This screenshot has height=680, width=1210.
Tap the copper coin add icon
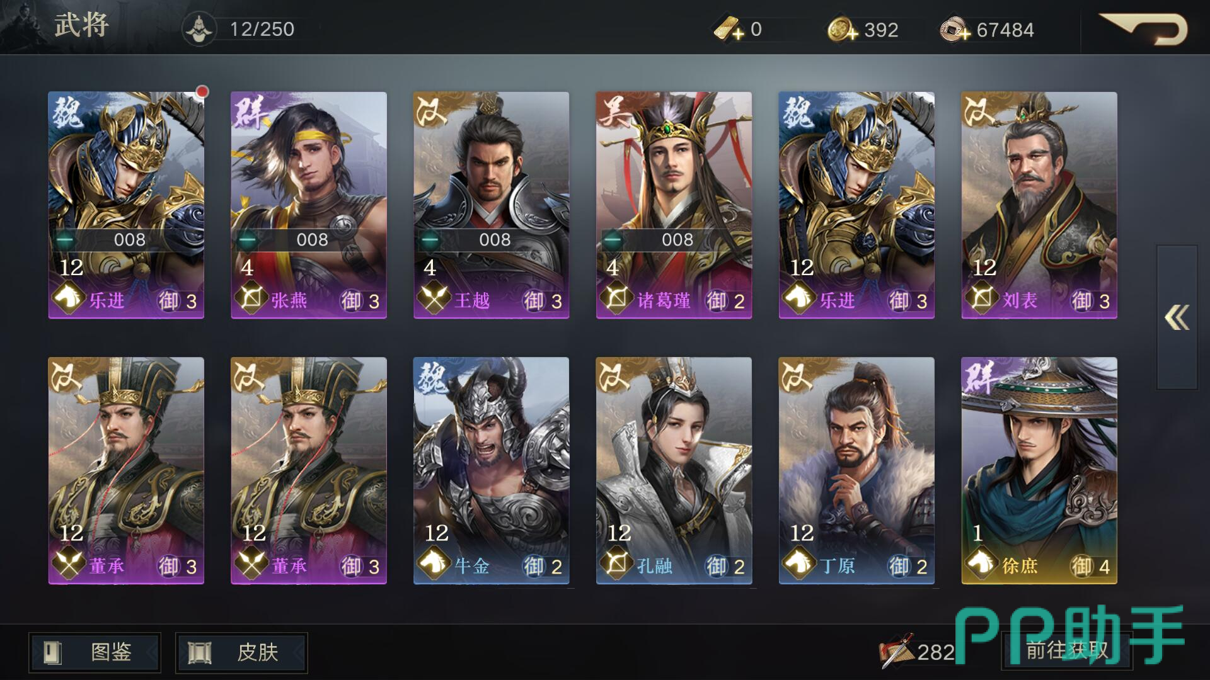955,30
